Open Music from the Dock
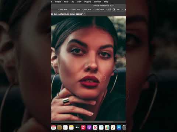 click(83, 128)
